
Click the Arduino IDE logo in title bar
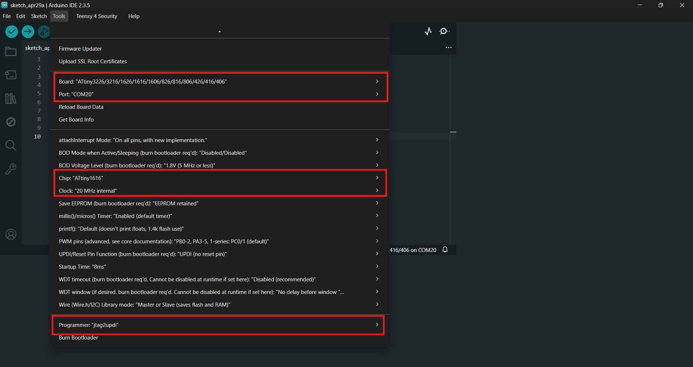coord(4,5)
